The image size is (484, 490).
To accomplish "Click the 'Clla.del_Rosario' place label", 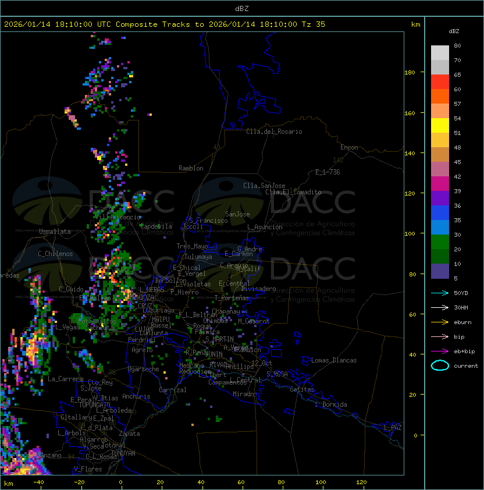I will click(x=274, y=132).
